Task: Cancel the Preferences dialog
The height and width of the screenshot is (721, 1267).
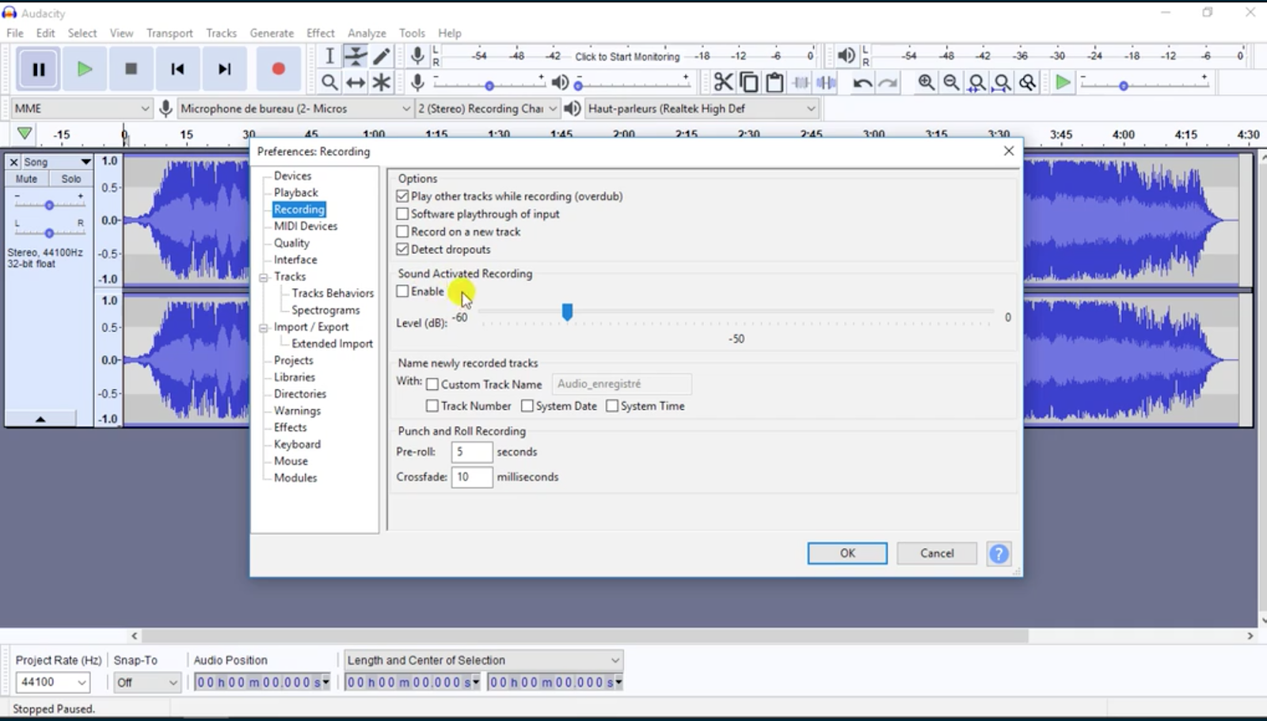Action: click(936, 553)
